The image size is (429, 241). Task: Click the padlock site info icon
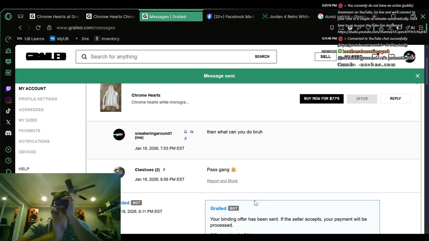pos(49,28)
